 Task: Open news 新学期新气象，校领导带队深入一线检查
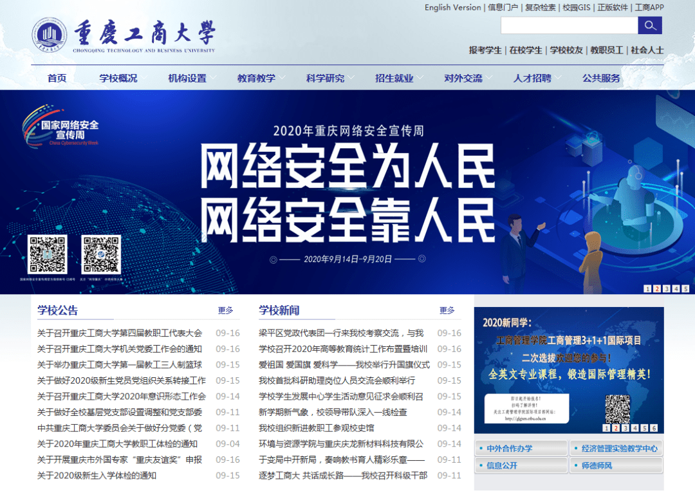click(x=333, y=412)
